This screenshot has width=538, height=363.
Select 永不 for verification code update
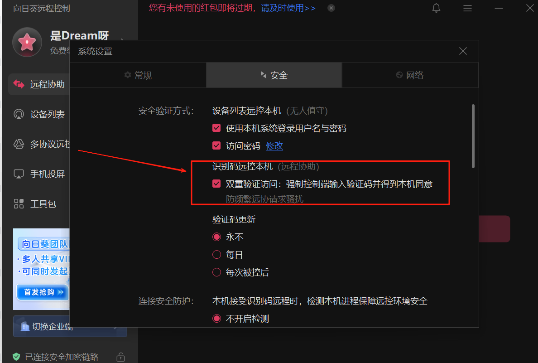point(216,237)
